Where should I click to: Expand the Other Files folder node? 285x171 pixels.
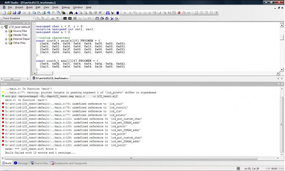point(6,43)
